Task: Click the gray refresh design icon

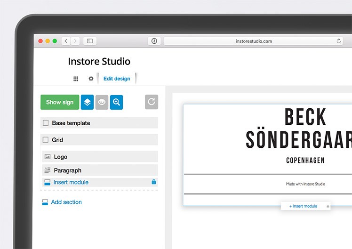Action: pos(152,102)
